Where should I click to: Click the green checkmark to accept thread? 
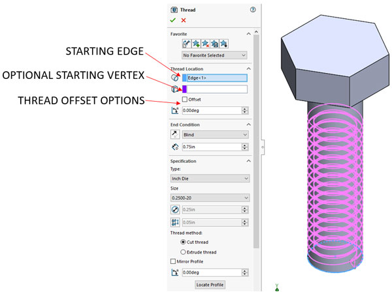coord(173,20)
